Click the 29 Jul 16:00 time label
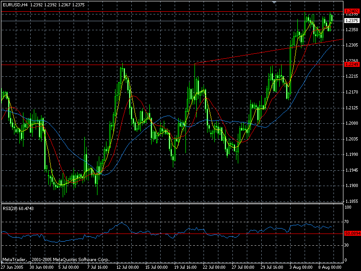 [x=272, y=267]
